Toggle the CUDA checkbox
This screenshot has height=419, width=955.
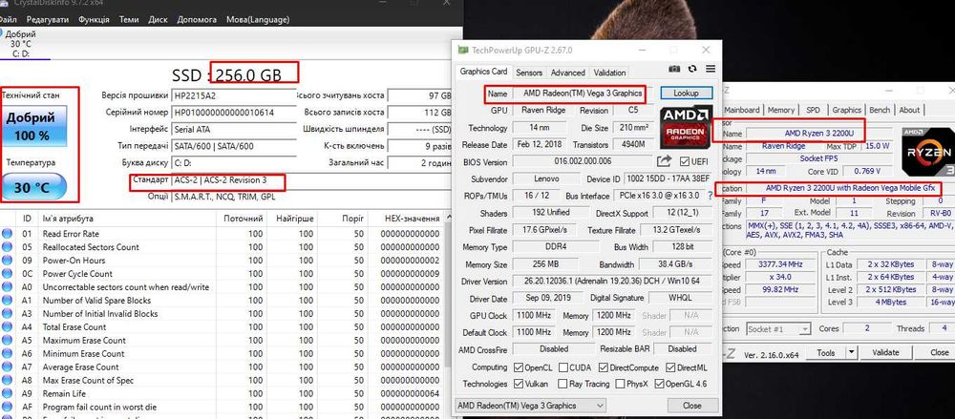click(563, 367)
